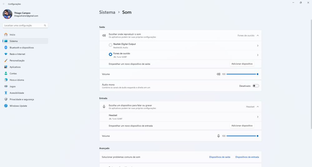Click the output volume speaker icon
This screenshot has height=167, width=312.
218,74
